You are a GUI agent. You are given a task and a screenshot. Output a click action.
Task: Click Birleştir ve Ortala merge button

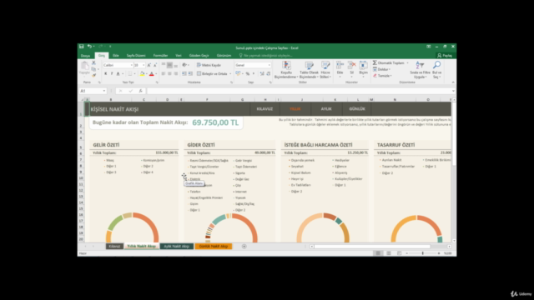[x=212, y=74]
